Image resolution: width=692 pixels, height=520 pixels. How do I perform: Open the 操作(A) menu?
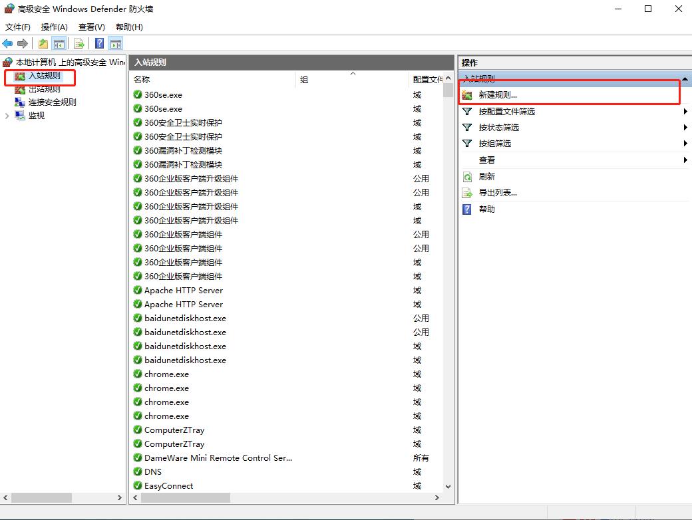coord(55,27)
